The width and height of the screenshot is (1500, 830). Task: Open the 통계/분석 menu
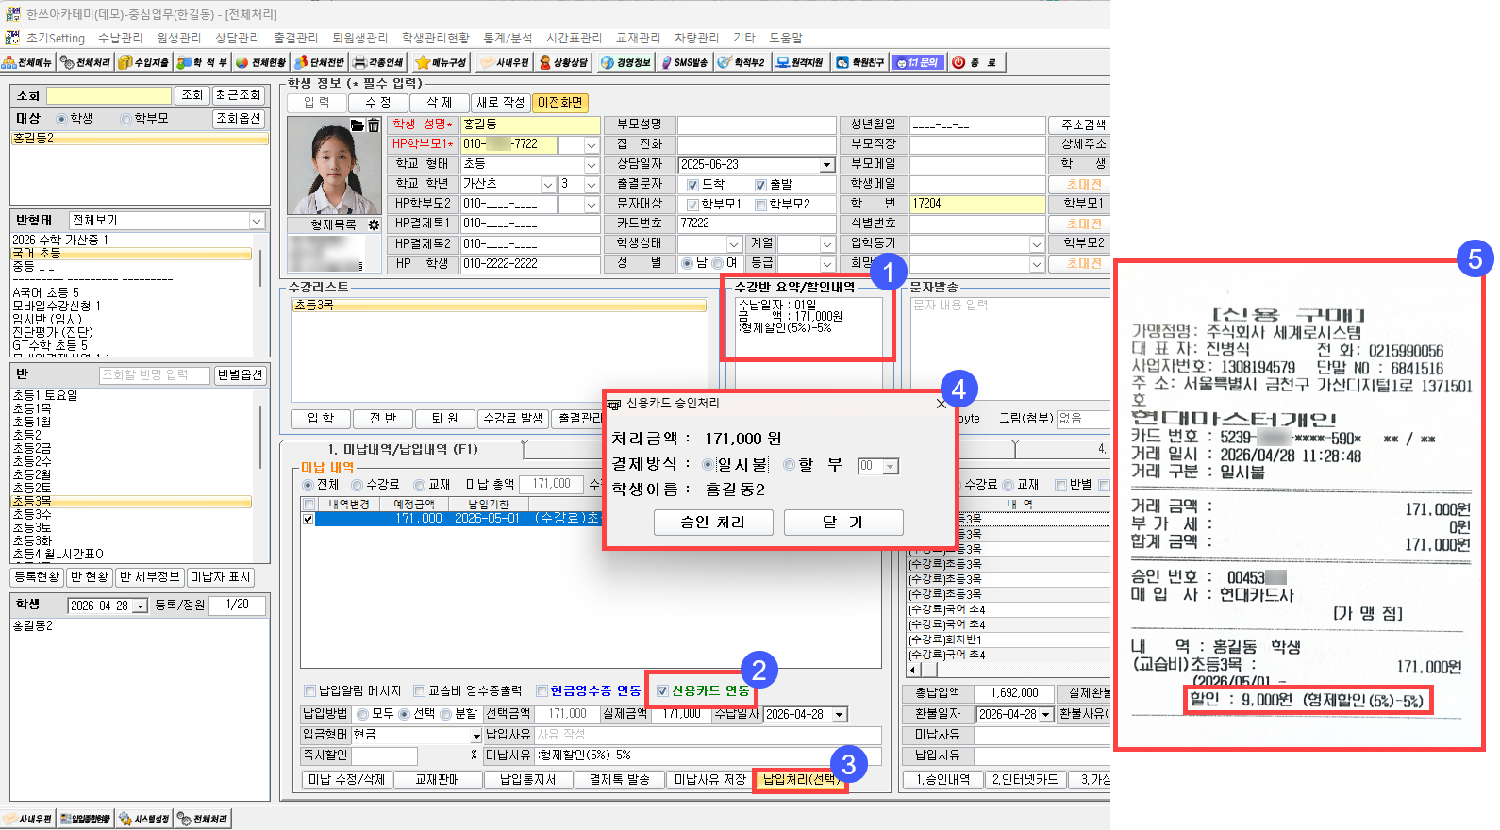[x=508, y=38]
